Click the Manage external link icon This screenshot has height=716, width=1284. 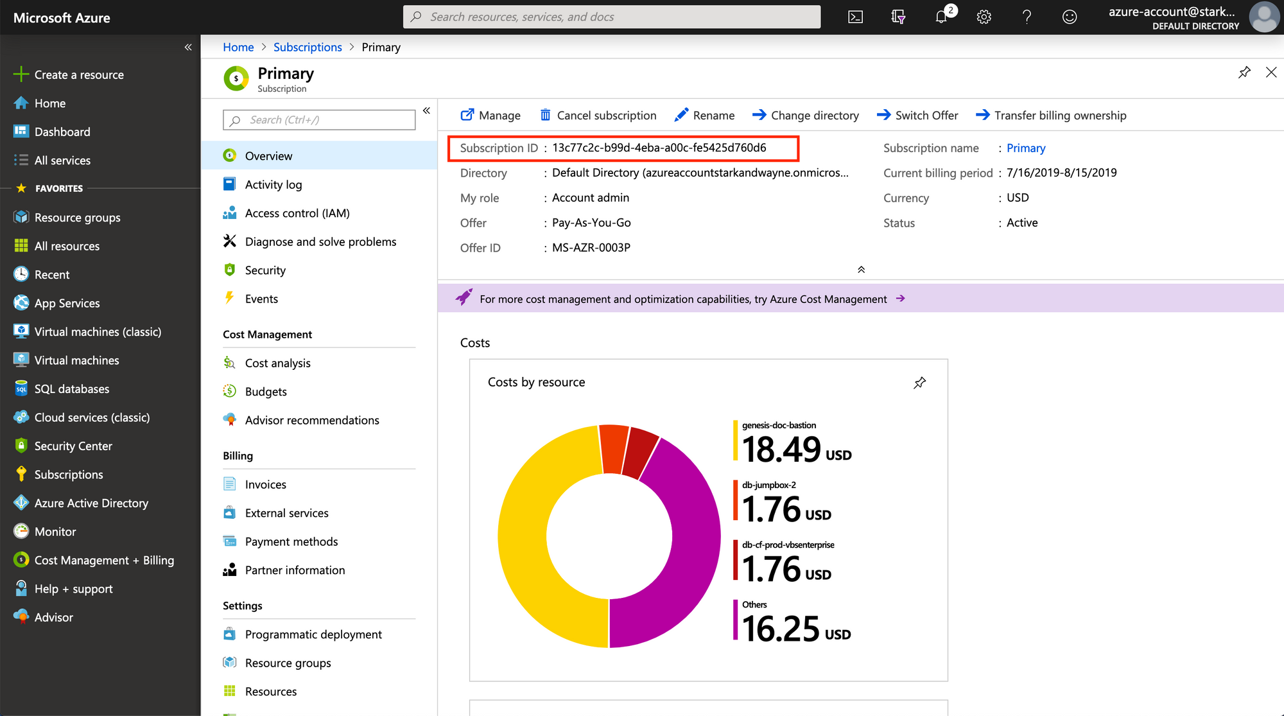pos(467,115)
